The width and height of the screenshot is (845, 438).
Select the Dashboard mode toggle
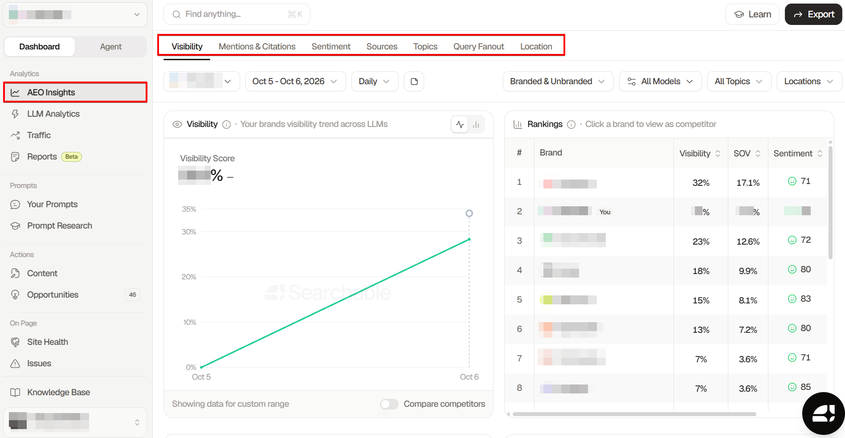point(39,47)
